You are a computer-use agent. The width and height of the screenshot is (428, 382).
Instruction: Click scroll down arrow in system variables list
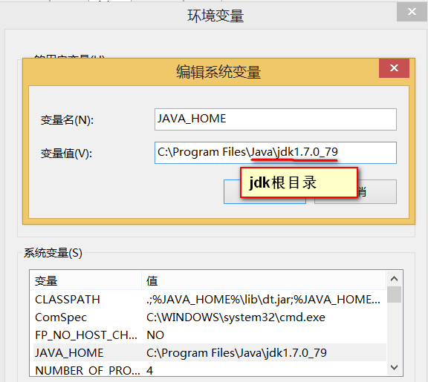click(394, 367)
